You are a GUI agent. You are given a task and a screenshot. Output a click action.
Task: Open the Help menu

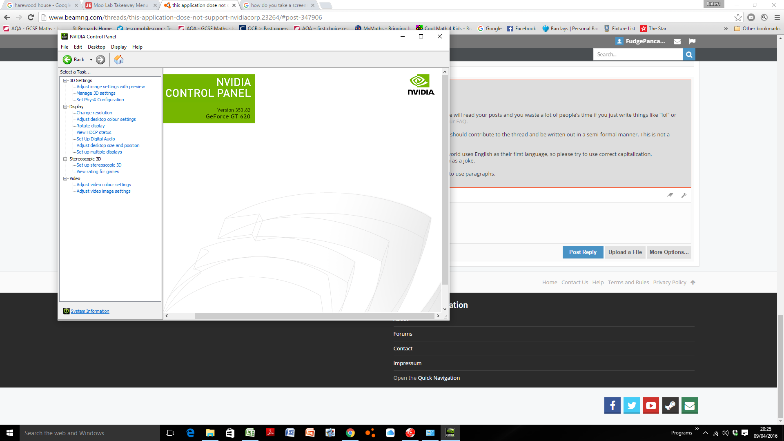pyautogui.click(x=137, y=47)
